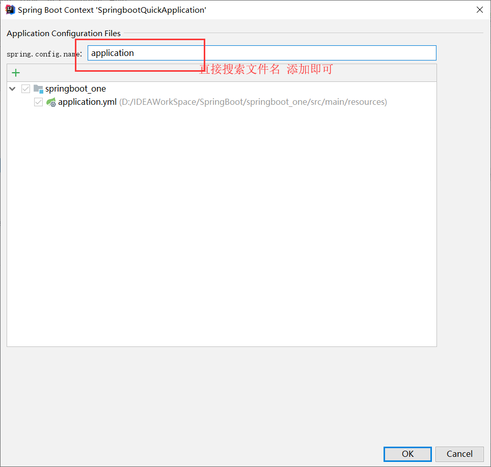Click the IntelliJ IDEA icon in the title bar
Screen dimensions: 491x467
point(10,9)
